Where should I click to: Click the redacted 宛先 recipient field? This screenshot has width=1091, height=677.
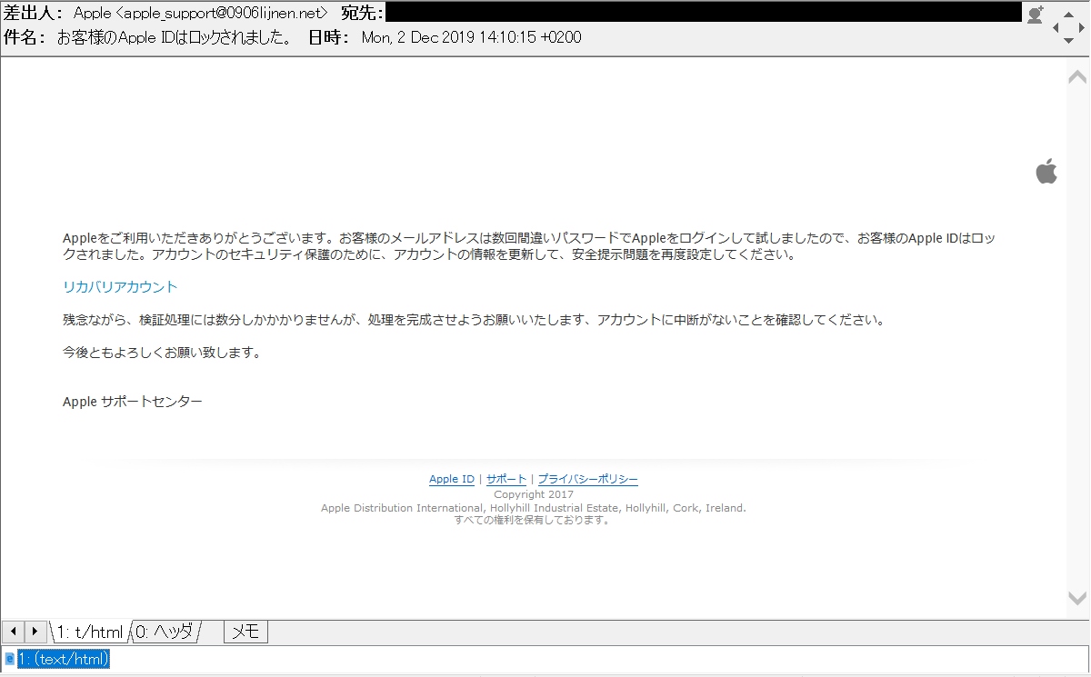(704, 13)
